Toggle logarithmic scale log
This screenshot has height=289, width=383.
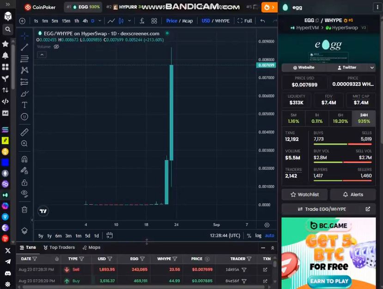pyautogui.click(x=258, y=236)
